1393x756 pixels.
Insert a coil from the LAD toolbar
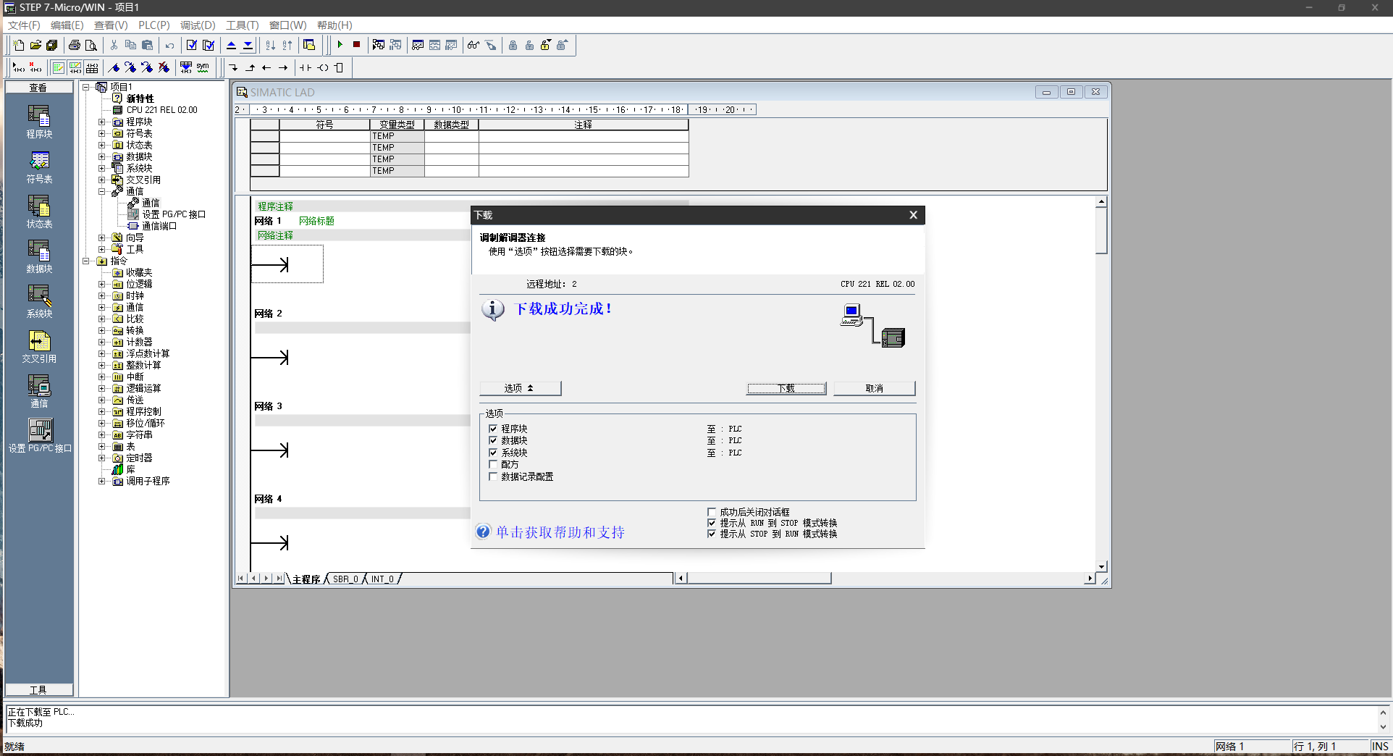[323, 68]
